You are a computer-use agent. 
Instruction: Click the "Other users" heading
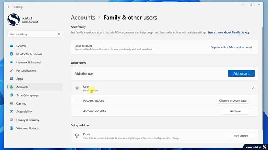tap(78, 63)
